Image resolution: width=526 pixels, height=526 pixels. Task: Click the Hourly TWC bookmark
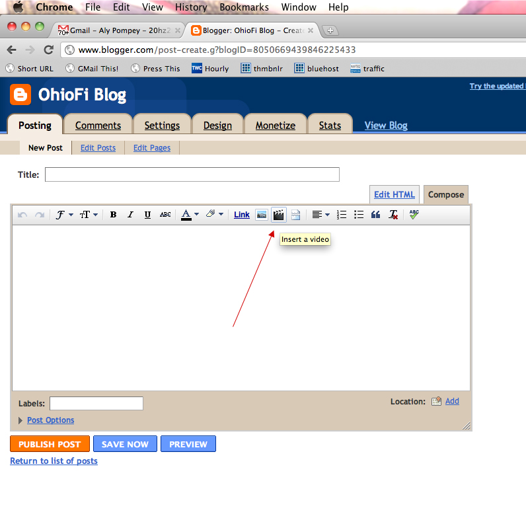210,69
